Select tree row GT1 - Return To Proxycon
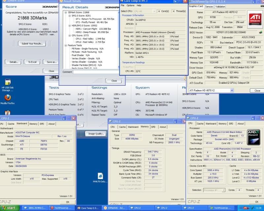The height and width of the screenshot is (211, 264). pyautogui.click(x=95, y=19)
